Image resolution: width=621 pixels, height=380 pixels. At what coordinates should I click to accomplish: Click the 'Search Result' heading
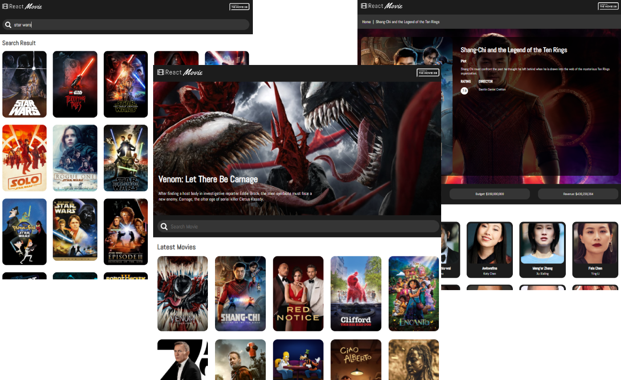tap(19, 43)
